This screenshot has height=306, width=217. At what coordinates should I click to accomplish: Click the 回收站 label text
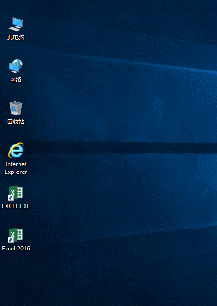[16, 122]
